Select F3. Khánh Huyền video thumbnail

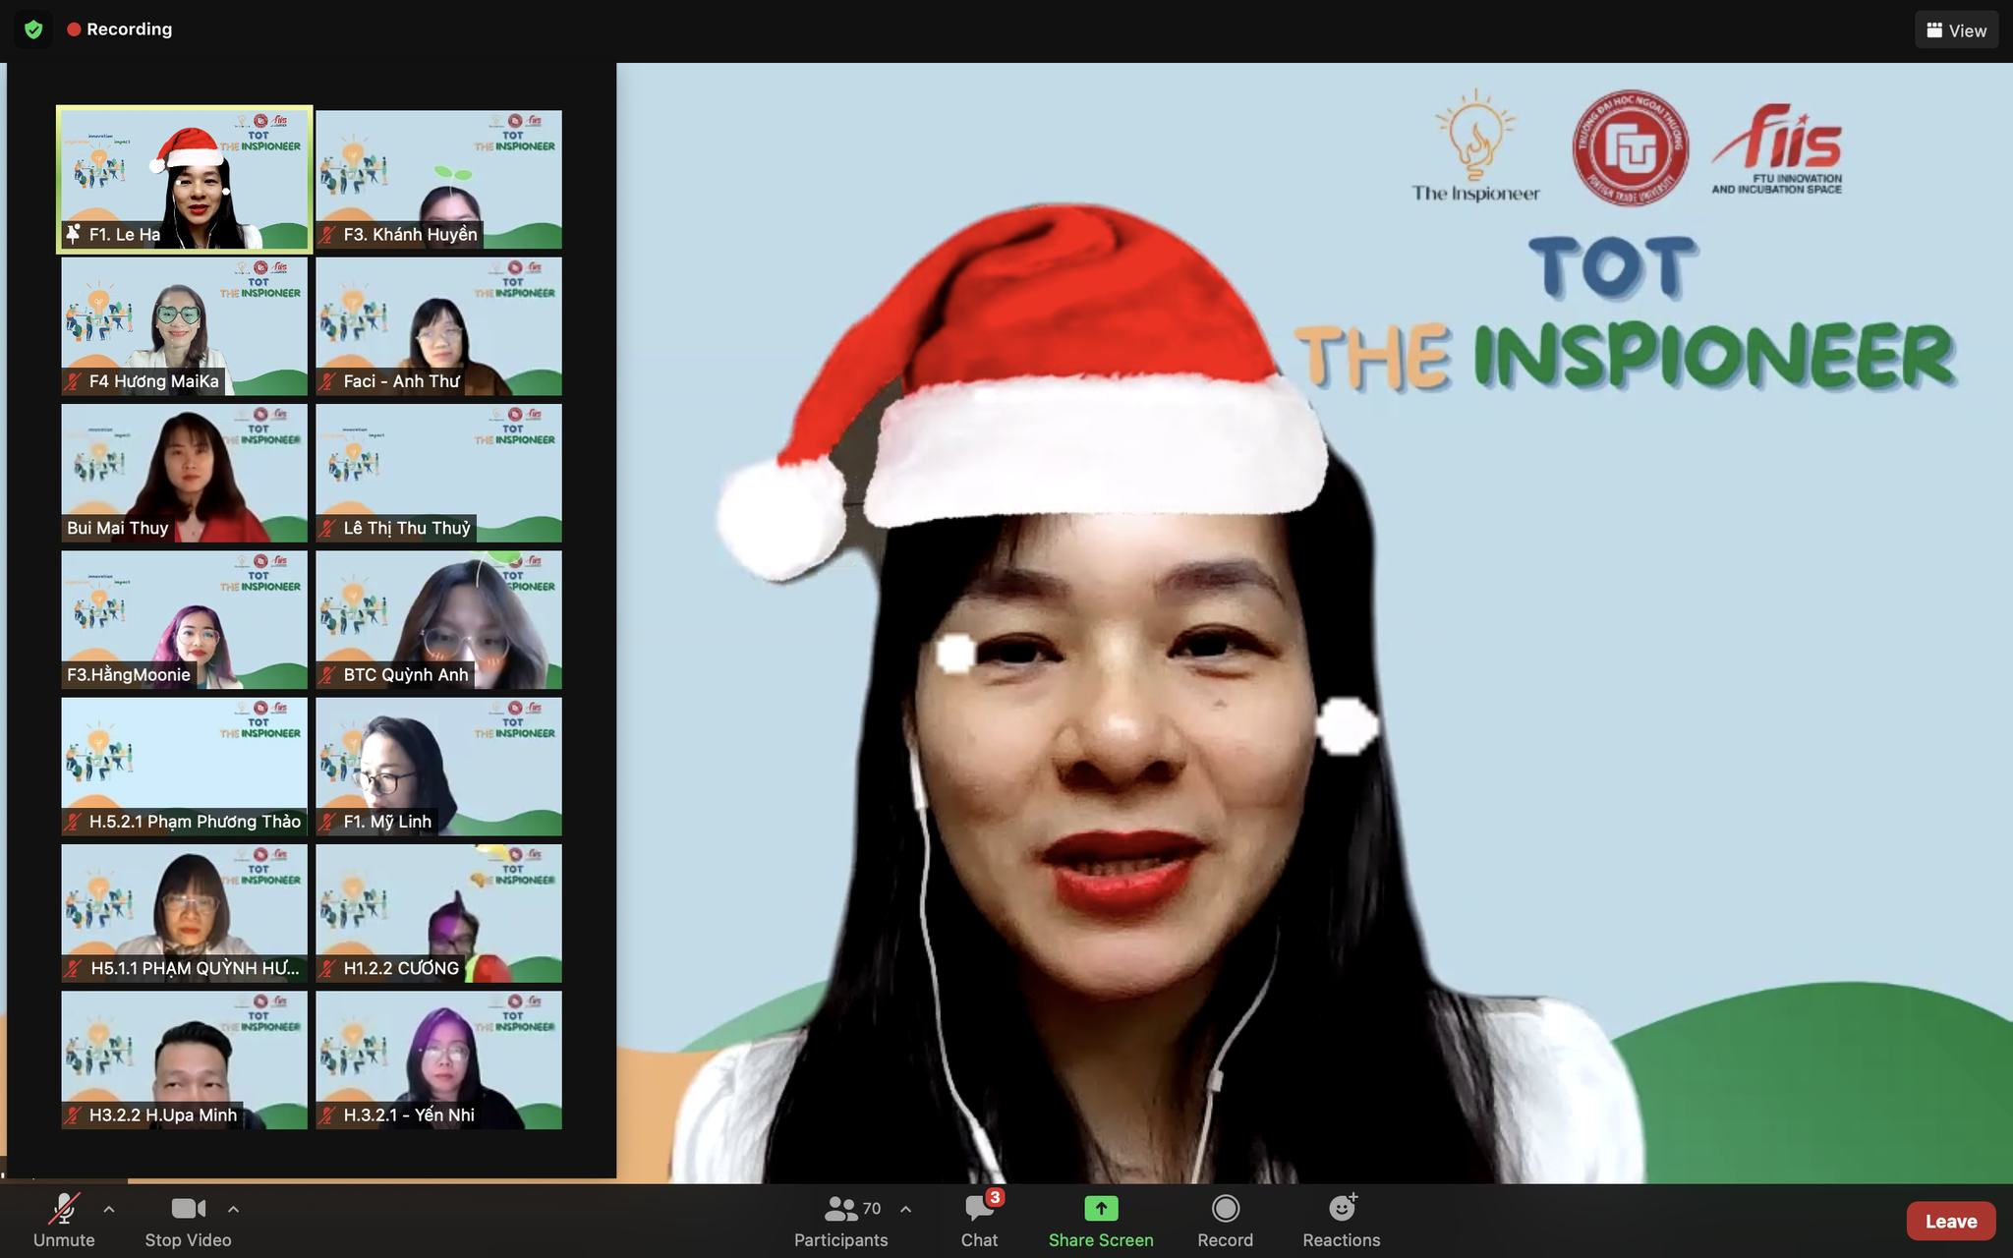[438, 179]
